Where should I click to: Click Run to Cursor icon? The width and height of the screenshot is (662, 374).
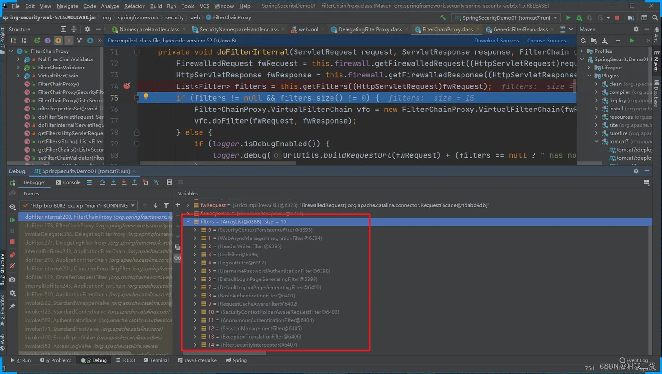coord(156,182)
